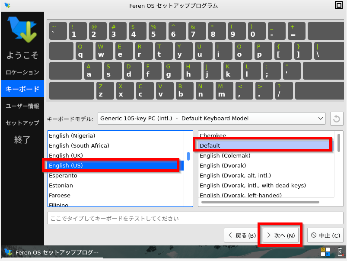The image size is (347, 261).
Task: Select the キーボード step in sidebar
Action: (22, 89)
